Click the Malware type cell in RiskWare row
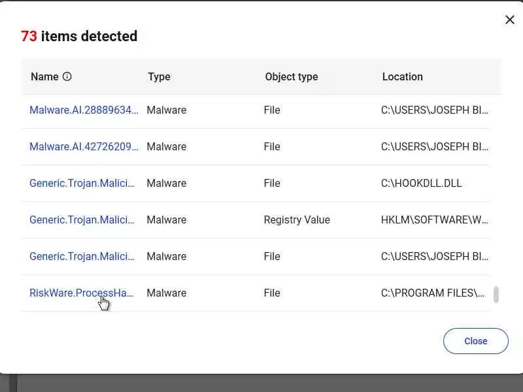The width and height of the screenshot is (523, 392). coord(166,293)
